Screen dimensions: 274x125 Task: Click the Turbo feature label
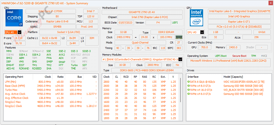pos(74,65)
